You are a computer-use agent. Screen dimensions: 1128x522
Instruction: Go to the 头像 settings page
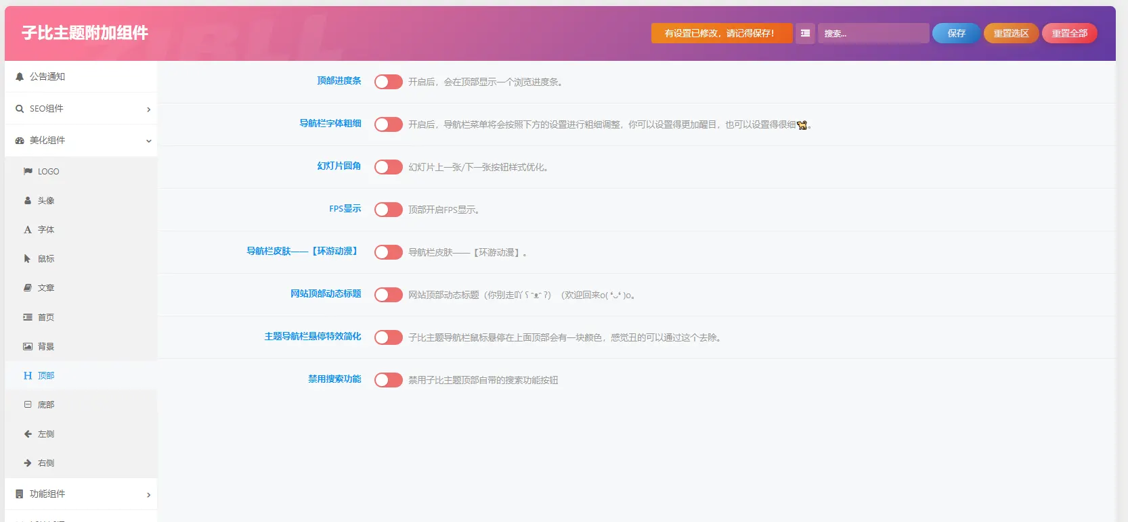click(81, 201)
